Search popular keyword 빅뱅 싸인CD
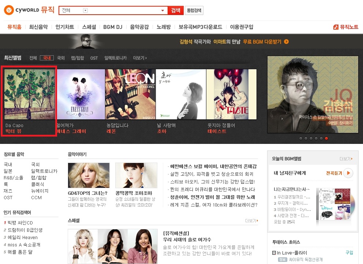This screenshot has width=363, height=264. pos(20,223)
